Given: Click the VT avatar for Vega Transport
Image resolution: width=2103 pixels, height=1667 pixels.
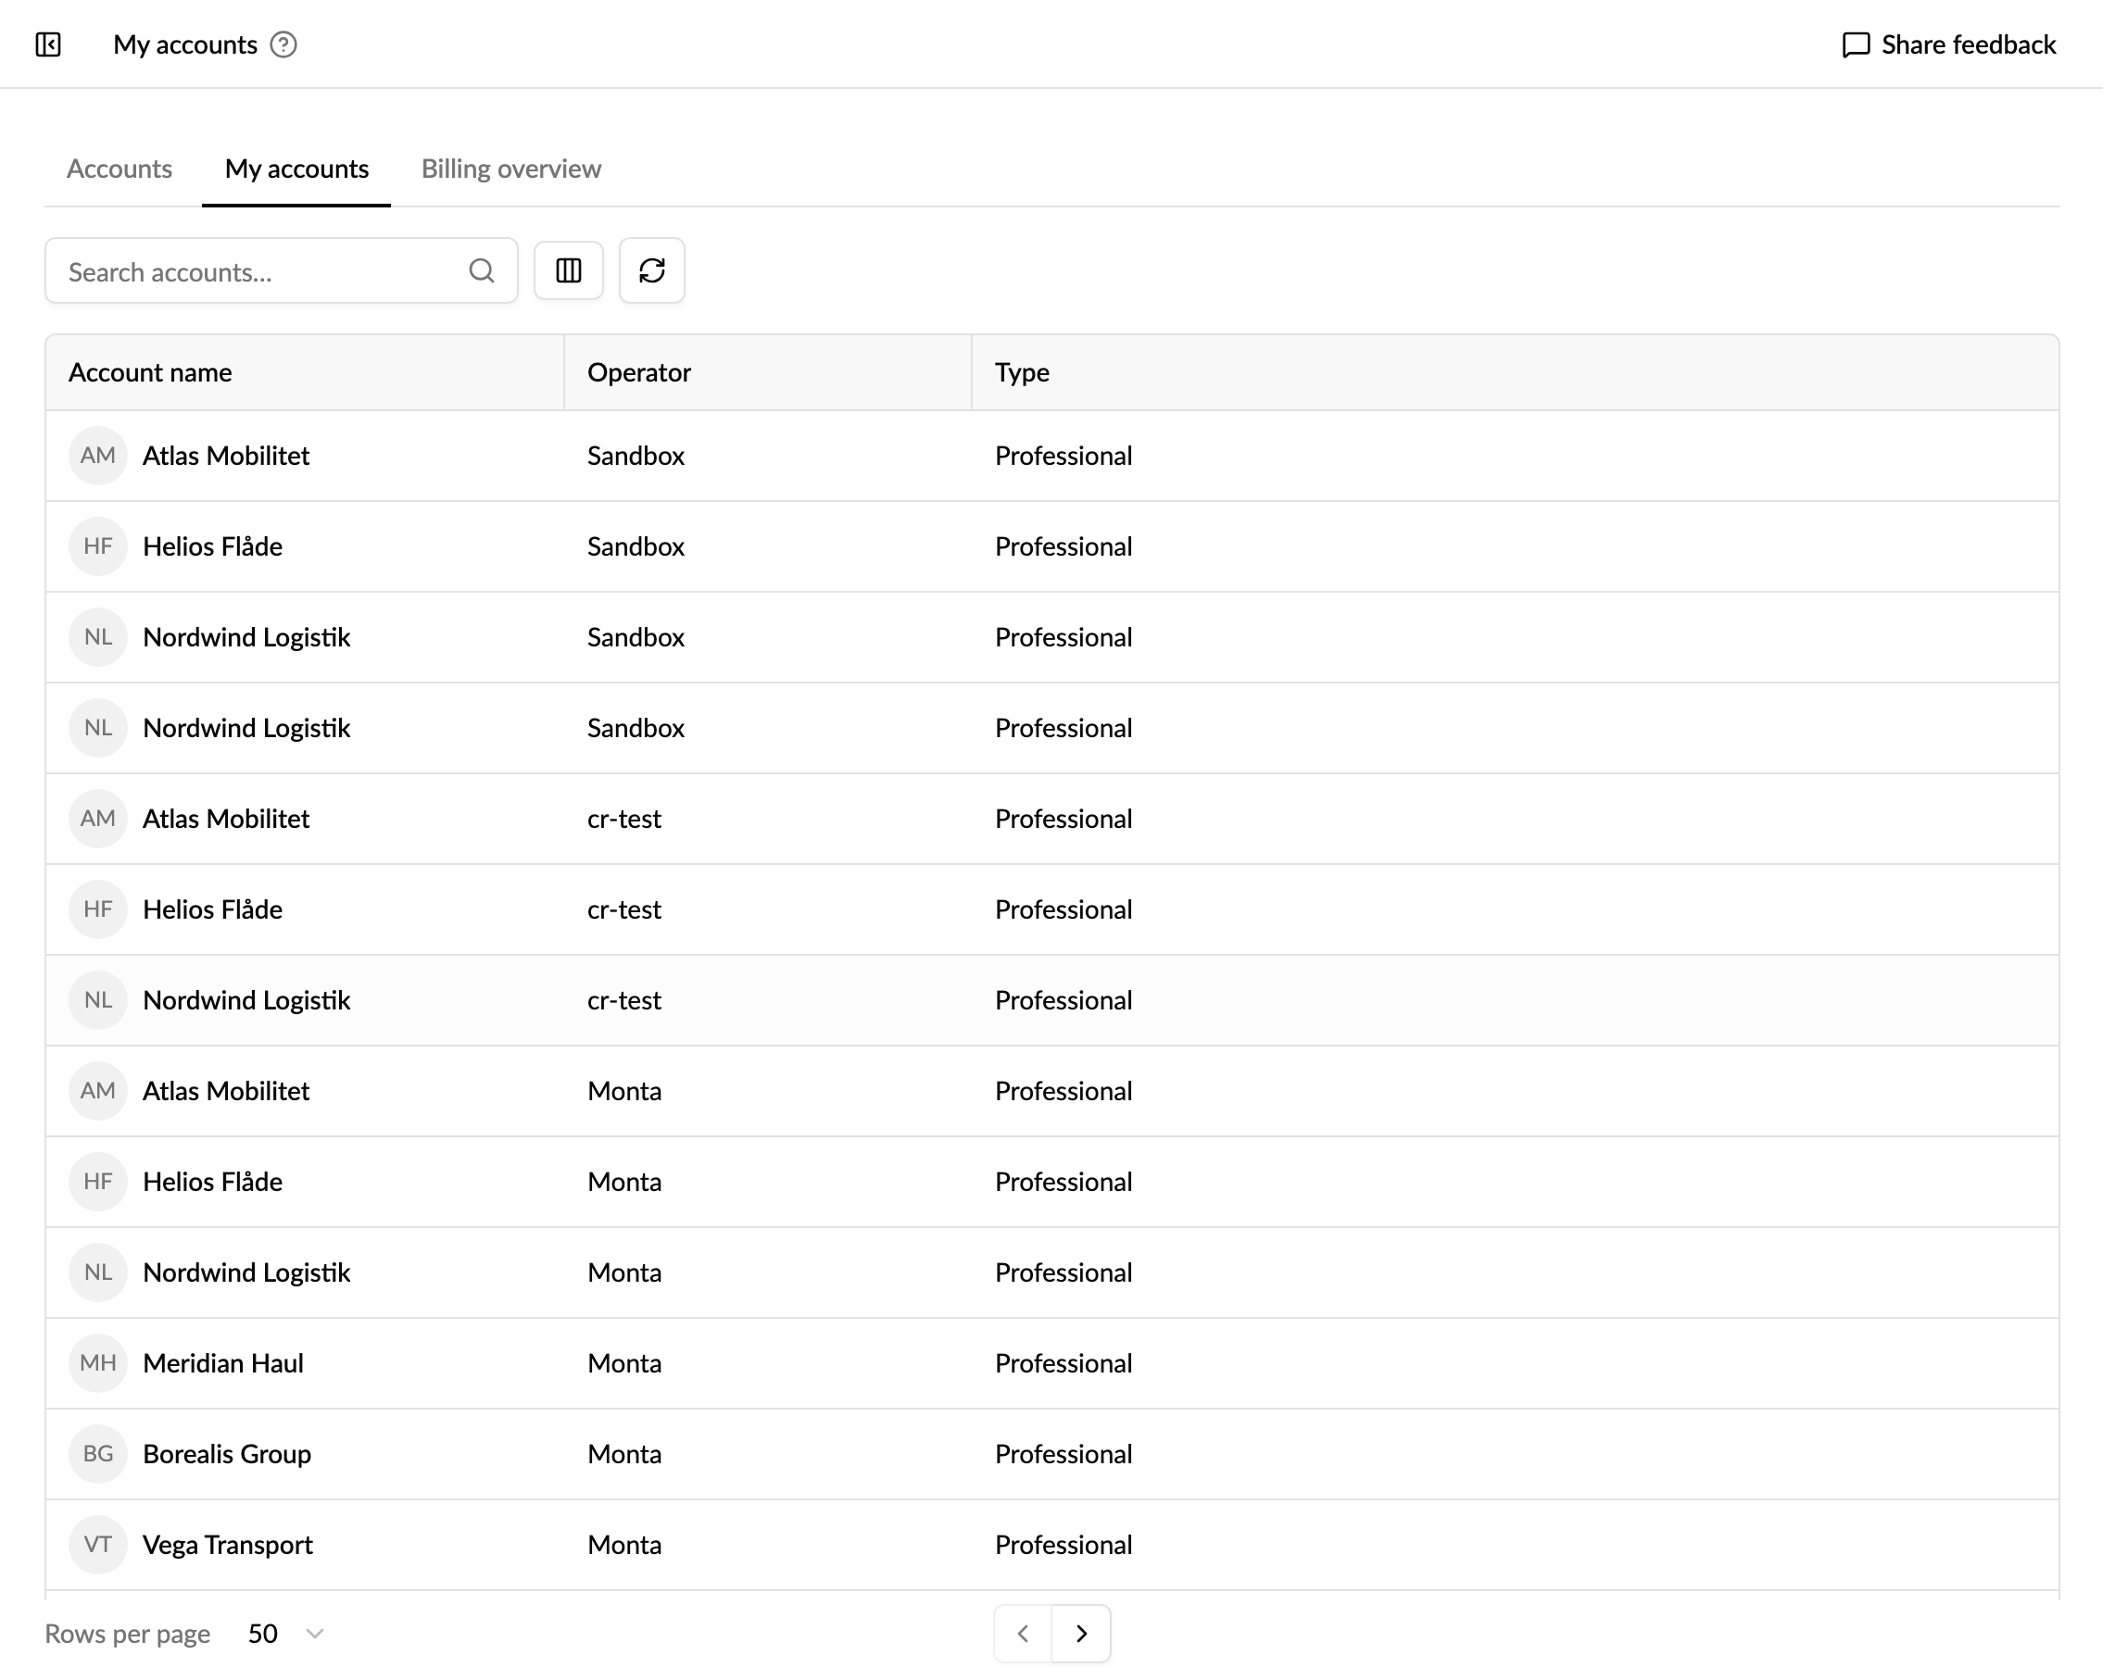Looking at the screenshot, I should click(98, 1543).
